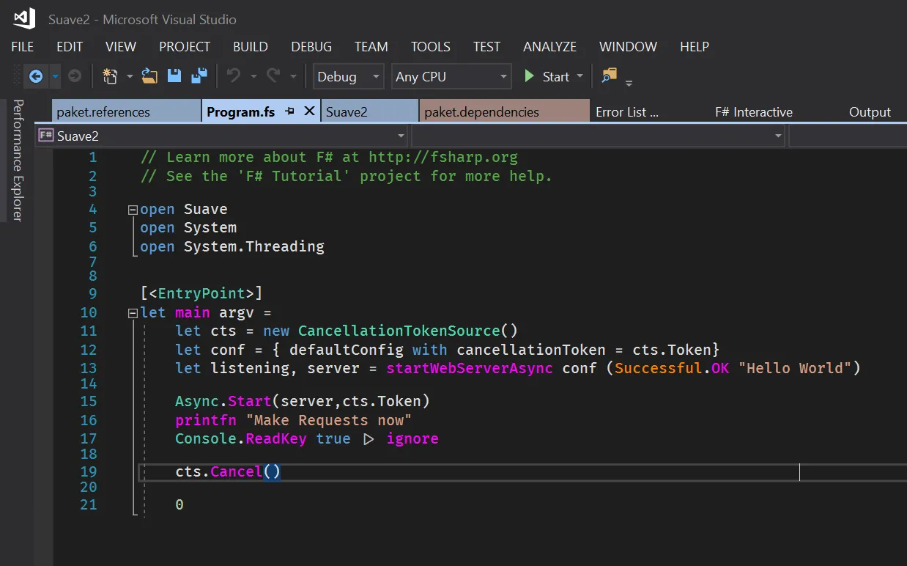Click on startWebServerAsync in line 13

[x=470, y=368]
